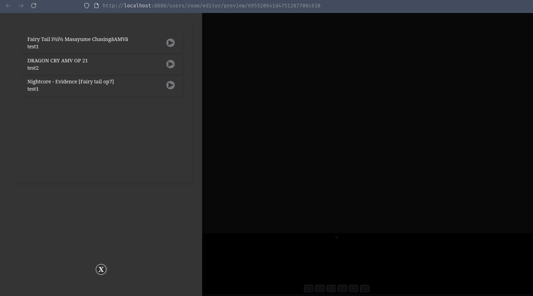Open the page security info panel
The height and width of the screenshot is (296, 533).
point(96,6)
